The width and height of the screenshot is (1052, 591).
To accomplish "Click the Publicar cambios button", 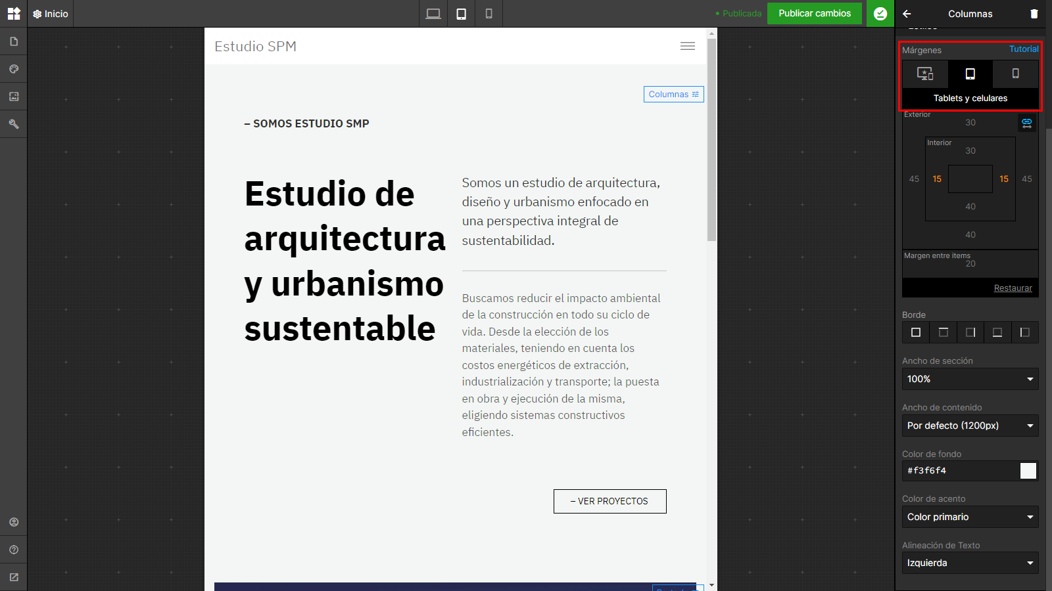I will (815, 13).
